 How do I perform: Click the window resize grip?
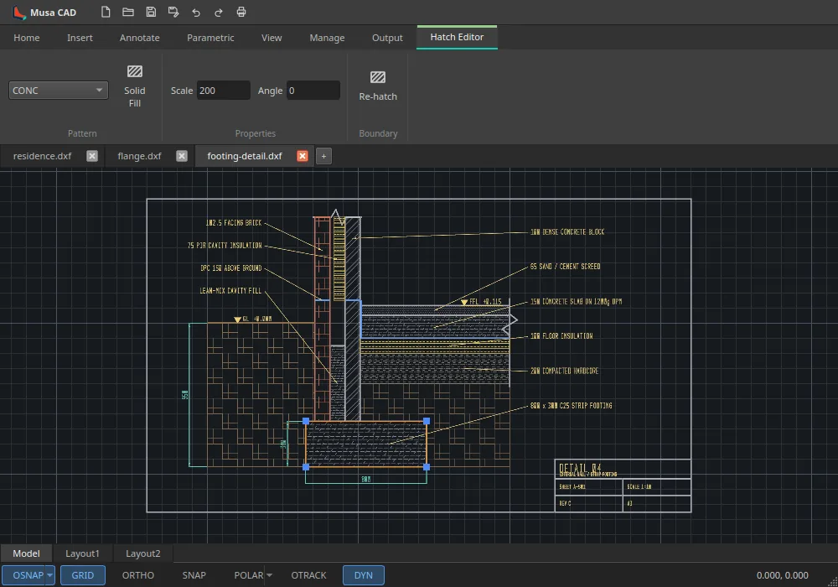(833, 582)
